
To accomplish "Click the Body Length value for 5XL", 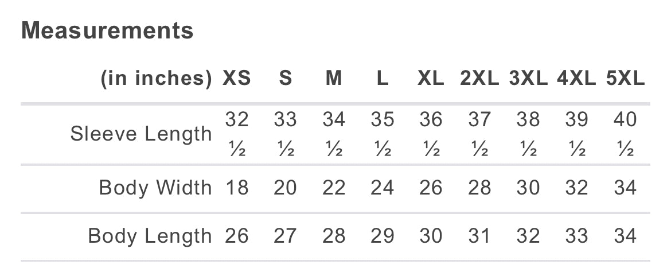I will [625, 236].
